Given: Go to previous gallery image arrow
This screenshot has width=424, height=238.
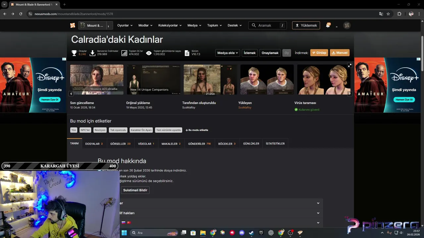Looking at the screenshot, I should tap(71, 94).
